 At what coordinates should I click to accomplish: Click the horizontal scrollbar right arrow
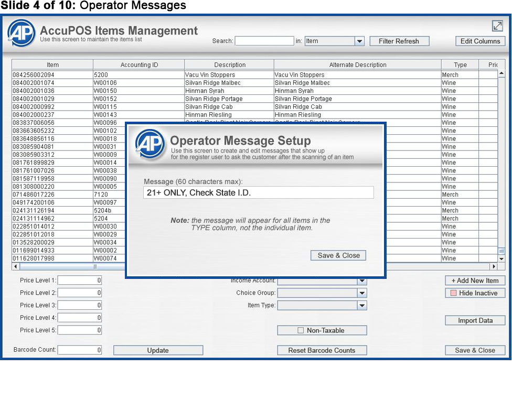coord(493,267)
